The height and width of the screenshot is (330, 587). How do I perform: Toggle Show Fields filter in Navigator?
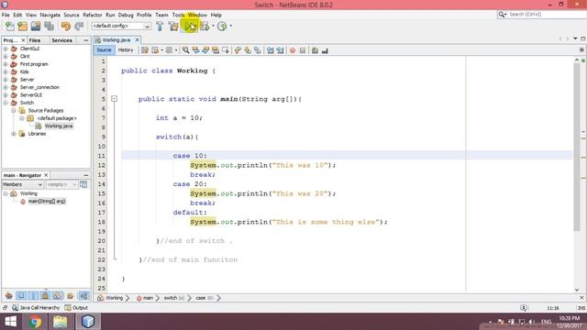[x=21, y=295]
